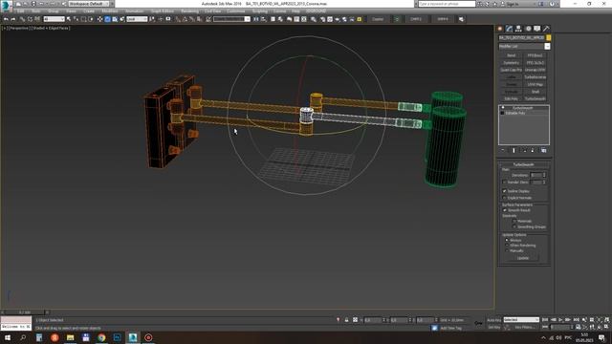Apply the Shell modifier button
The height and width of the screenshot is (344, 612).
click(535, 92)
